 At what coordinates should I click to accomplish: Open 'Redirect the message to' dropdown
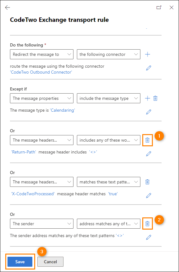42,54
